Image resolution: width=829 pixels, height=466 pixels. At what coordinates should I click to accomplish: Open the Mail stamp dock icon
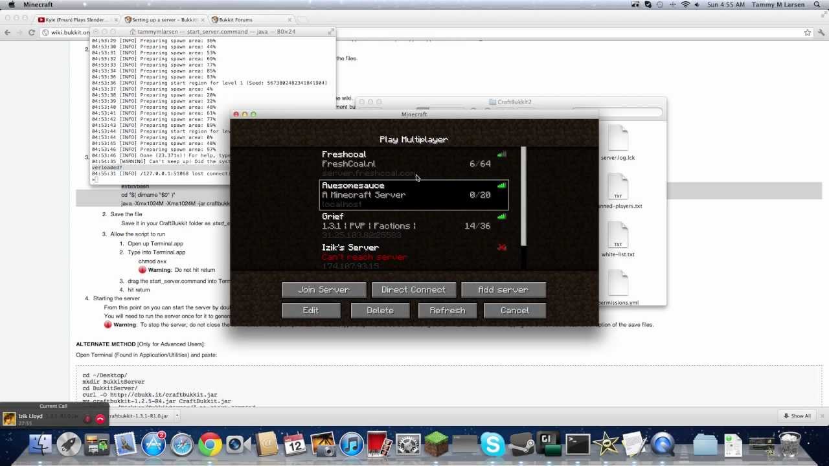125,445
